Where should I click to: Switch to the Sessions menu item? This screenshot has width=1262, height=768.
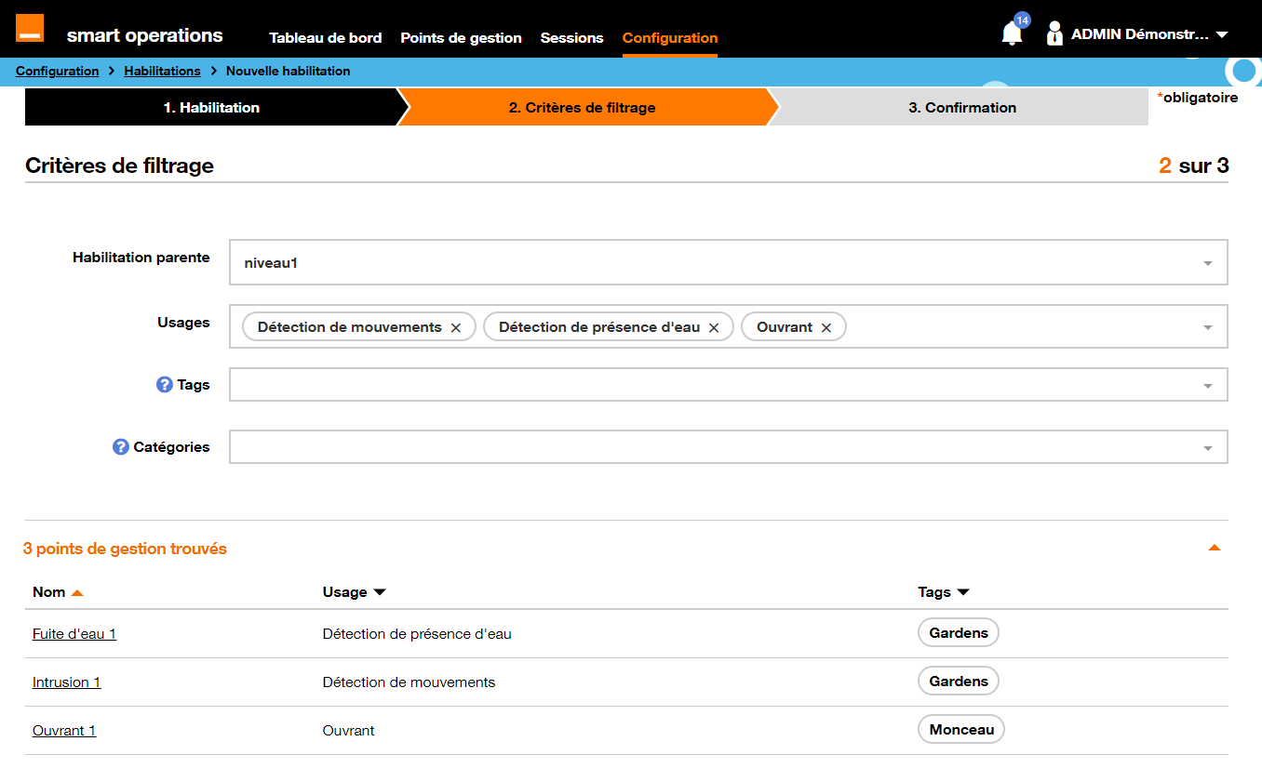[571, 38]
